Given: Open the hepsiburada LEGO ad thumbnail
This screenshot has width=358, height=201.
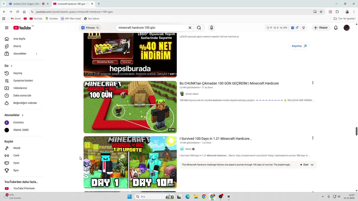Looking at the screenshot, I should click(x=130, y=55).
